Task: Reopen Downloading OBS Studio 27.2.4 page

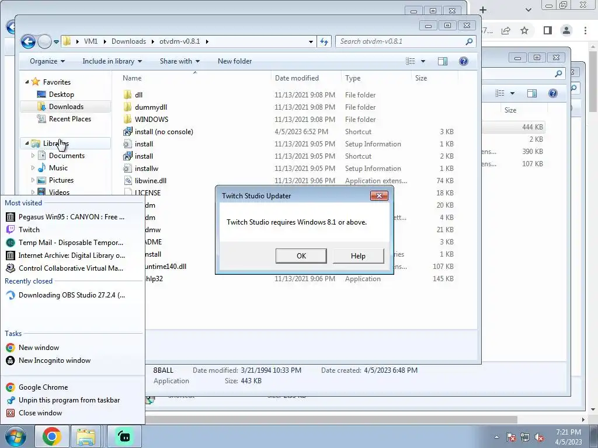Action: click(72, 295)
